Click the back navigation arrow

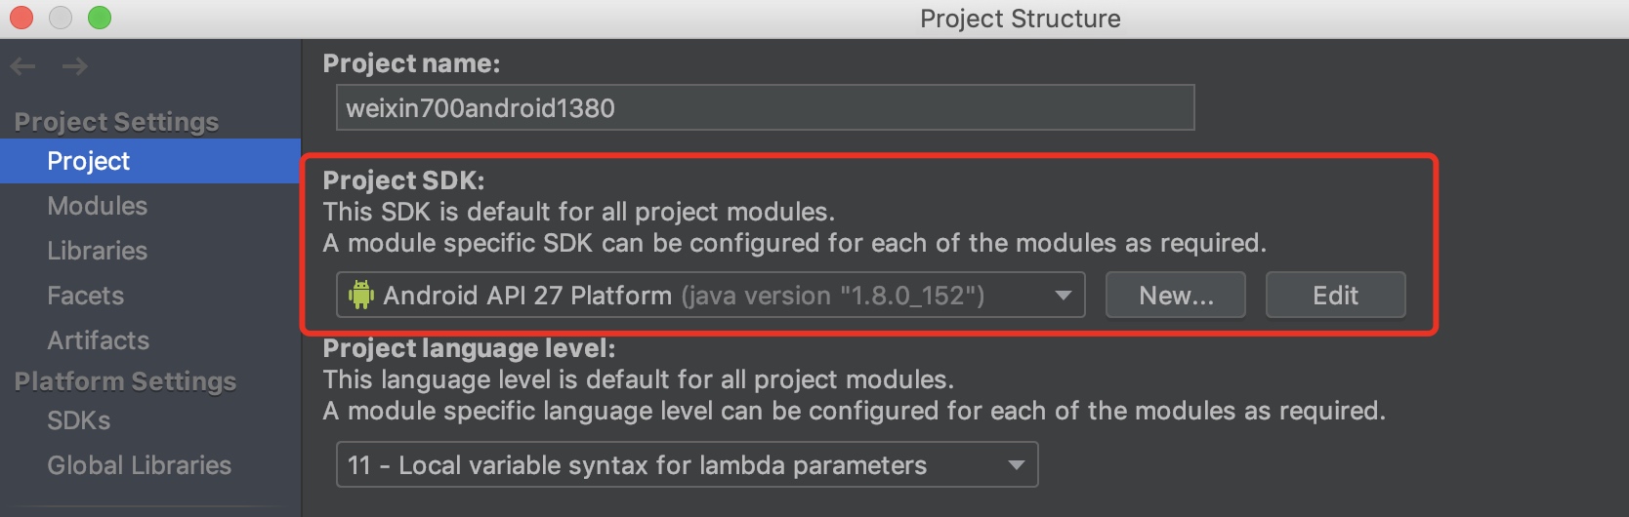[x=22, y=66]
